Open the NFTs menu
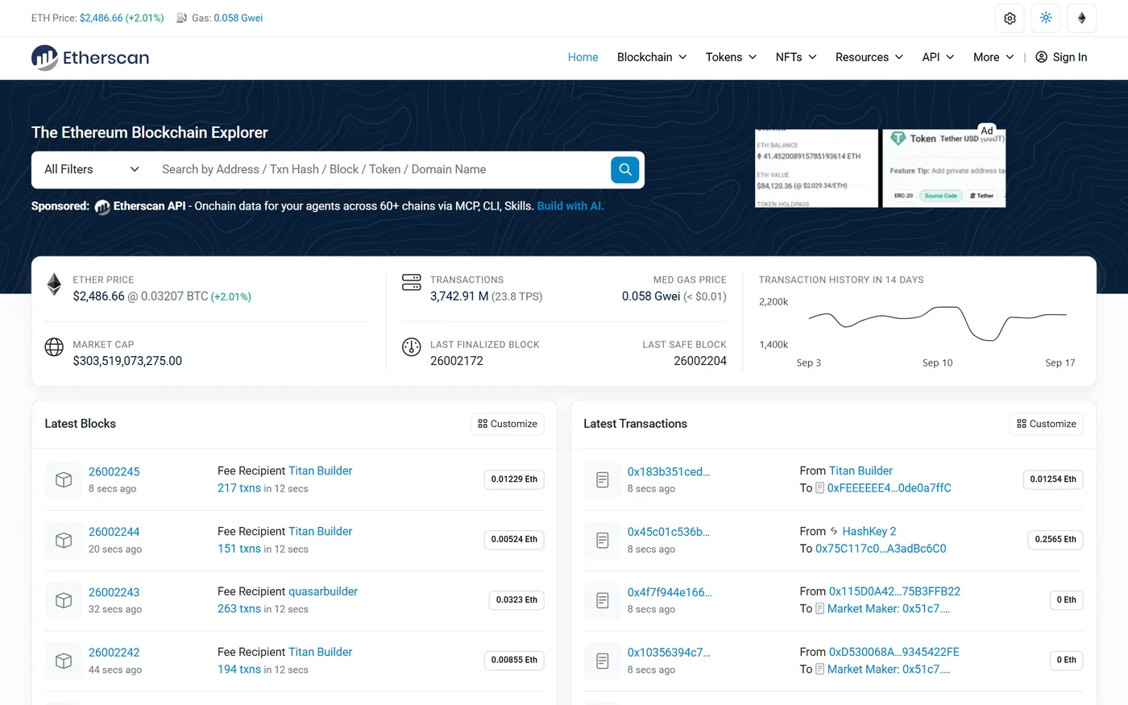 point(796,57)
